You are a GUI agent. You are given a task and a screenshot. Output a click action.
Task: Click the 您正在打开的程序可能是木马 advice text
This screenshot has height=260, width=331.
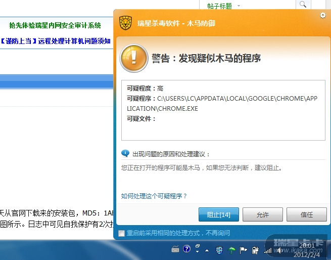point(202,168)
